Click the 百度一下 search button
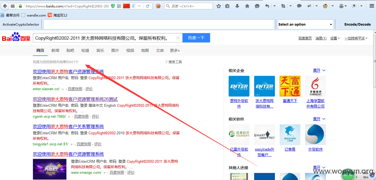The width and height of the screenshot is (376, 180). (196, 38)
